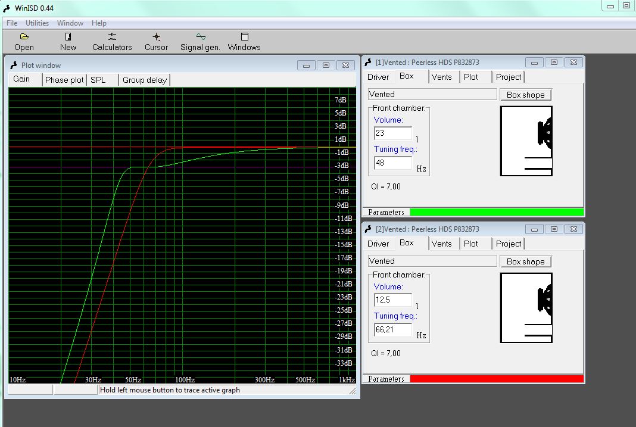Select the Gain tab in Plot window
This screenshot has width=636, height=427.
[25, 79]
